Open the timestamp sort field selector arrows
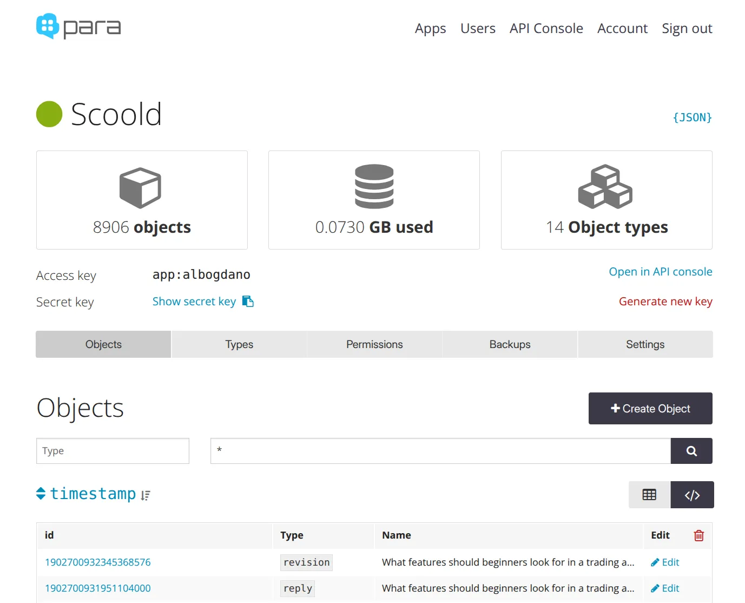Image resolution: width=745 pixels, height=603 pixels. [41, 493]
